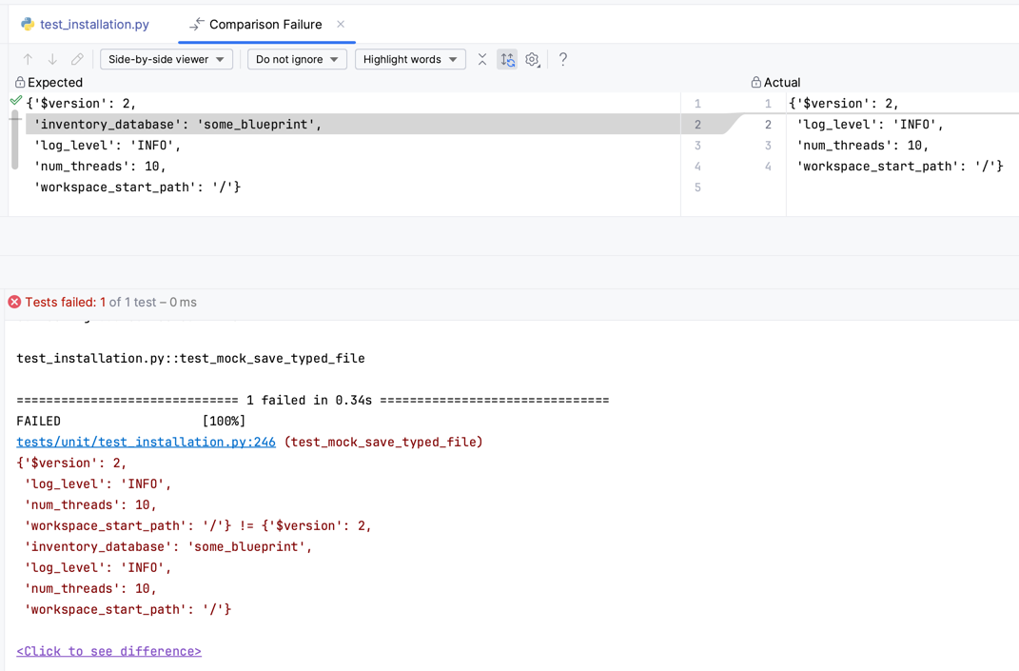Click the red tests failed icon
This screenshot has width=1019, height=671.
coord(14,302)
